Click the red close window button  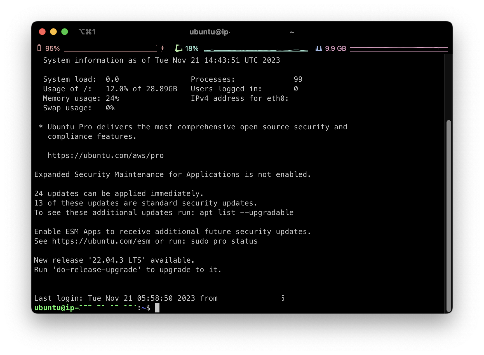pos(42,32)
